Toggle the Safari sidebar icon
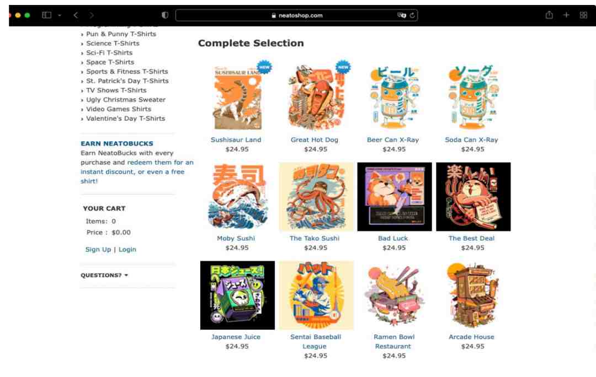This screenshot has width=596, height=377. click(46, 15)
